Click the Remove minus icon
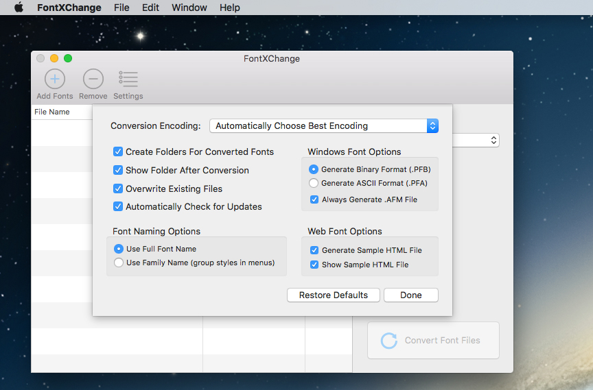The image size is (593, 390). point(93,79)
